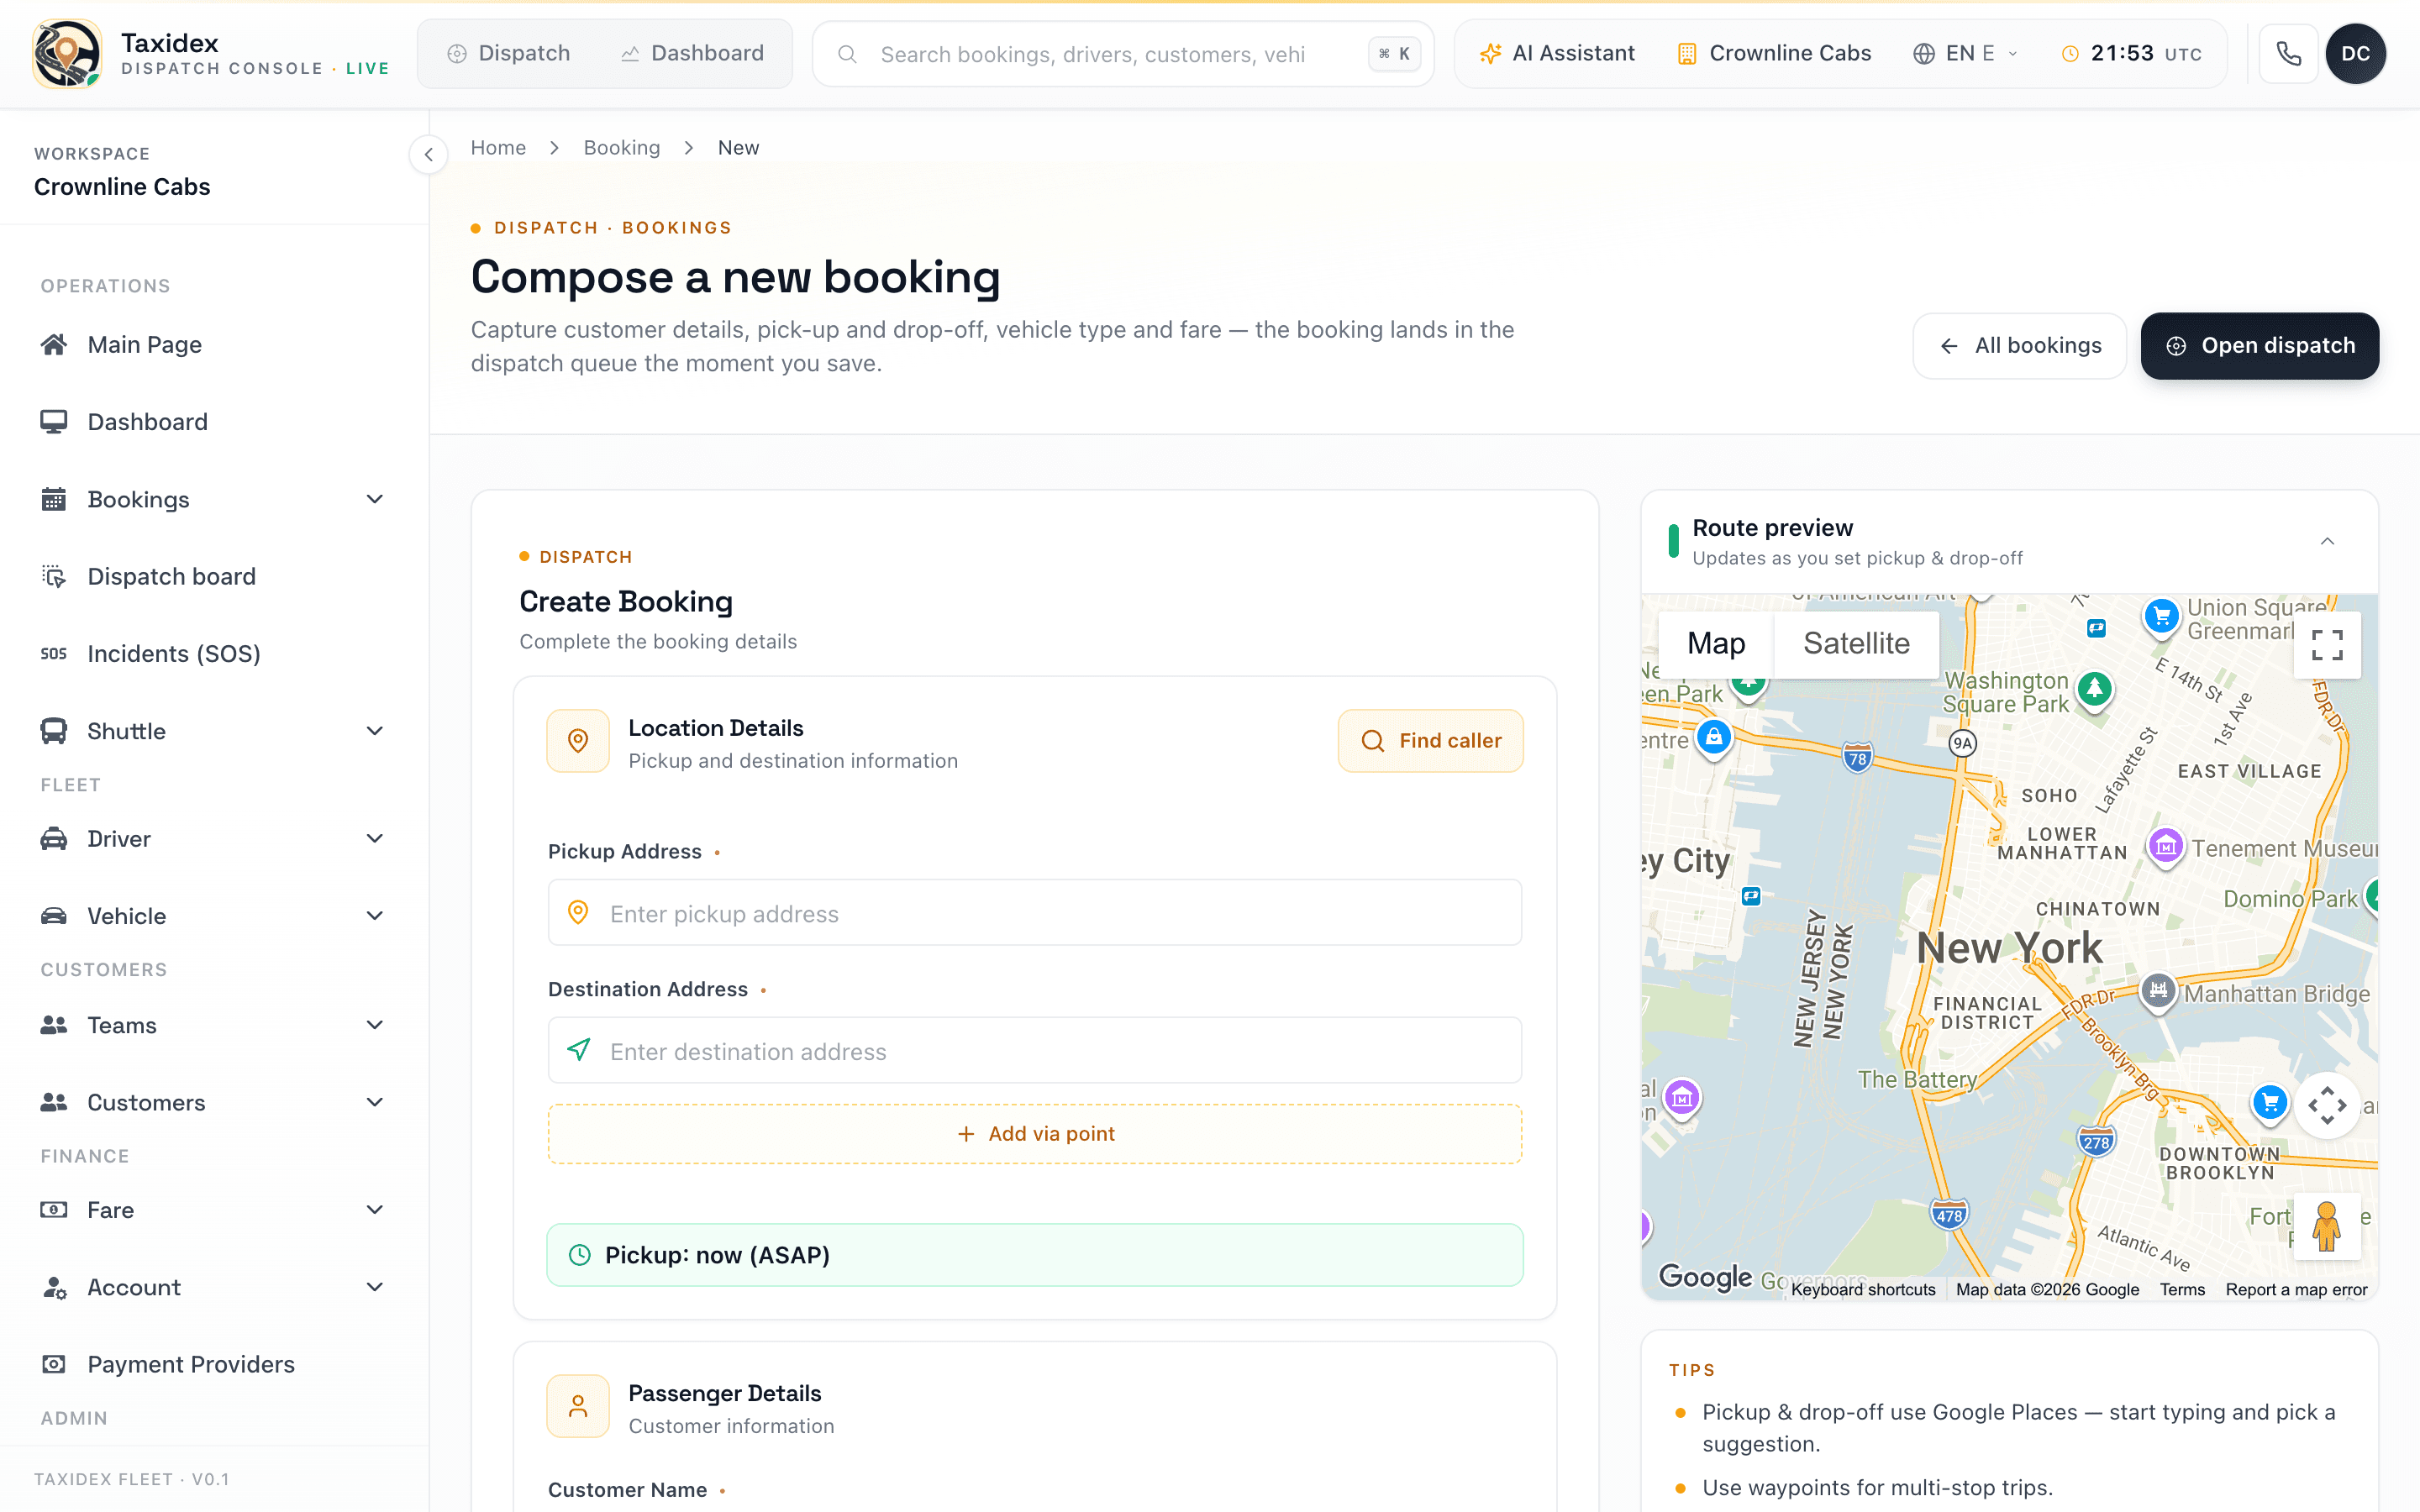The width and height of the screenshot is (2420, 1512).
Task: Focus the bookings search field
Action: [x=1123, y=54]
